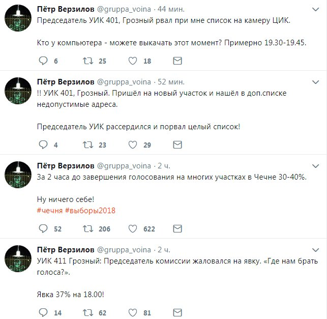Open replies on tweet with 52 comments

point(43,229)
